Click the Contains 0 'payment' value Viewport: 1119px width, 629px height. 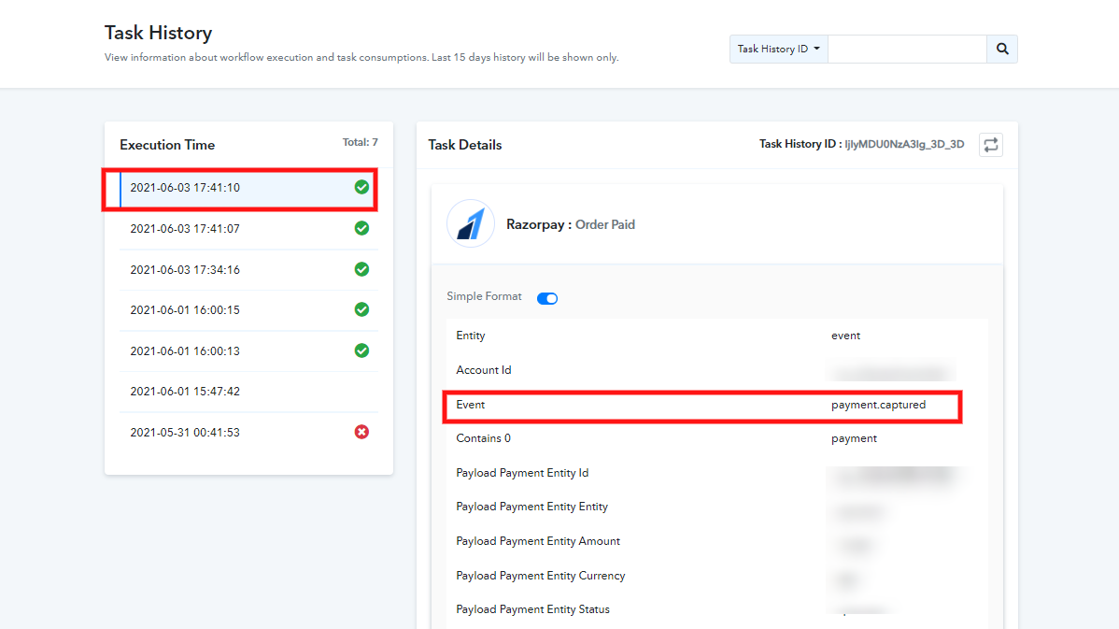point(854,438)
